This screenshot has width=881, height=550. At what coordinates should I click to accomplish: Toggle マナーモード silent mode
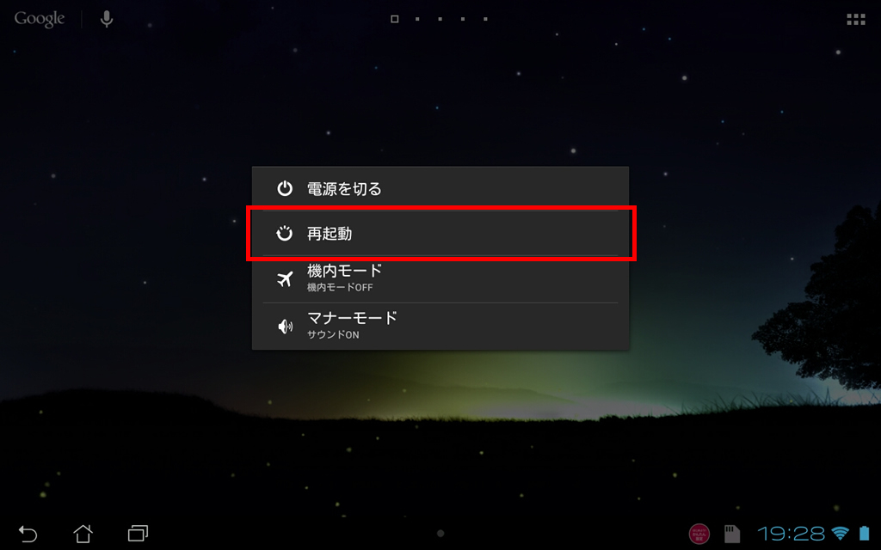(x=440, y=326)
